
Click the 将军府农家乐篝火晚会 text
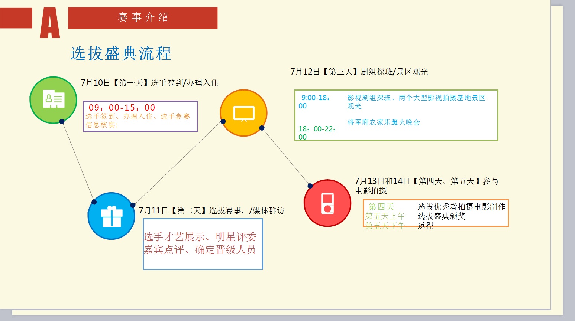pyautogui.click(x=384, y=122)
